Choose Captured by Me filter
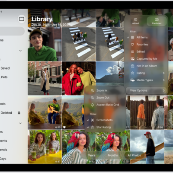This screenshot has height=173, width=173. [146, 59]
